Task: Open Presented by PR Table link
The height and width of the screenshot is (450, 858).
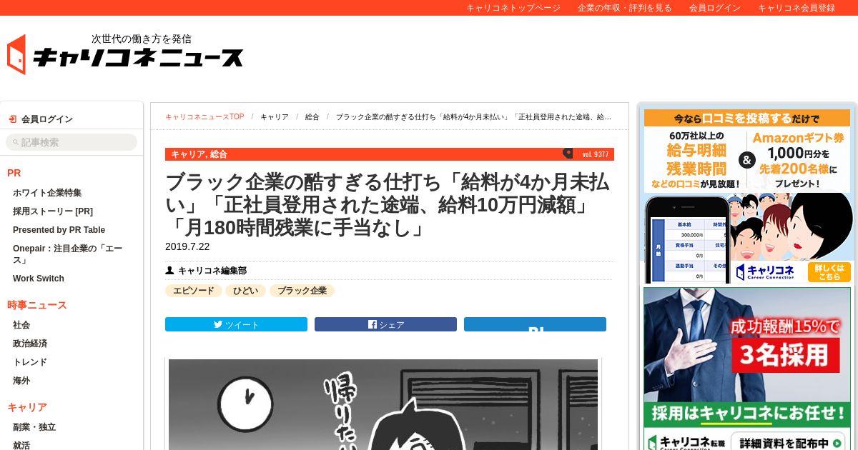Action: [59, 230]
